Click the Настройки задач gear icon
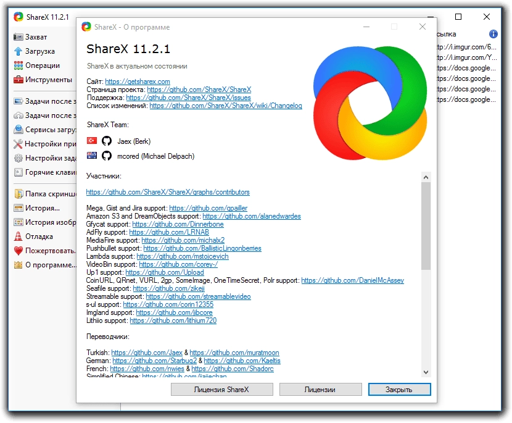 tap(19, 158)
